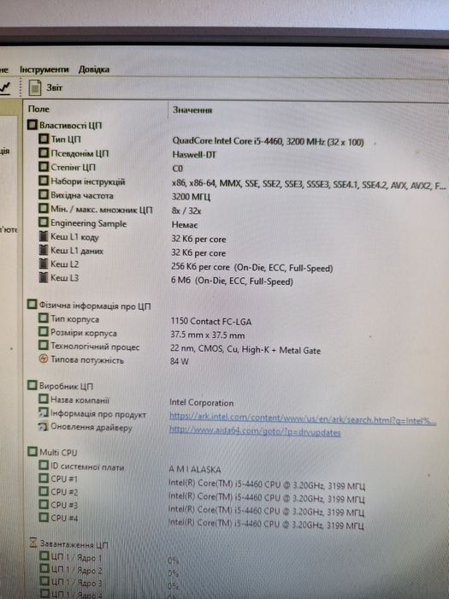Select the Набори інструкцій row icon

point(44,181)
